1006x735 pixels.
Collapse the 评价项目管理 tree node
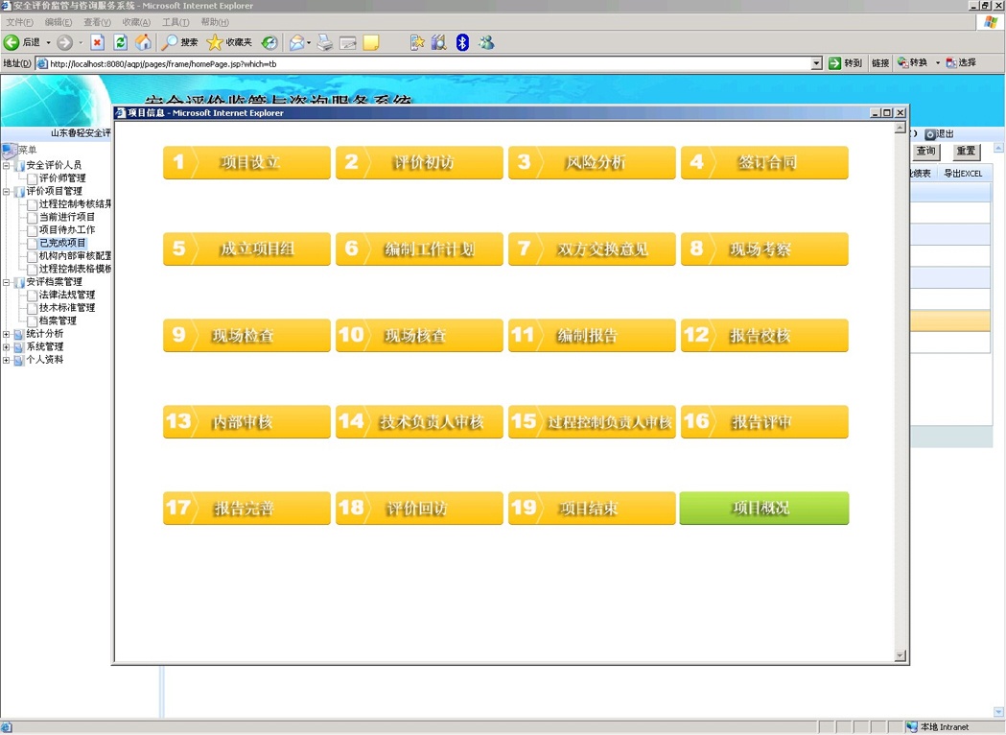(7, 192)
